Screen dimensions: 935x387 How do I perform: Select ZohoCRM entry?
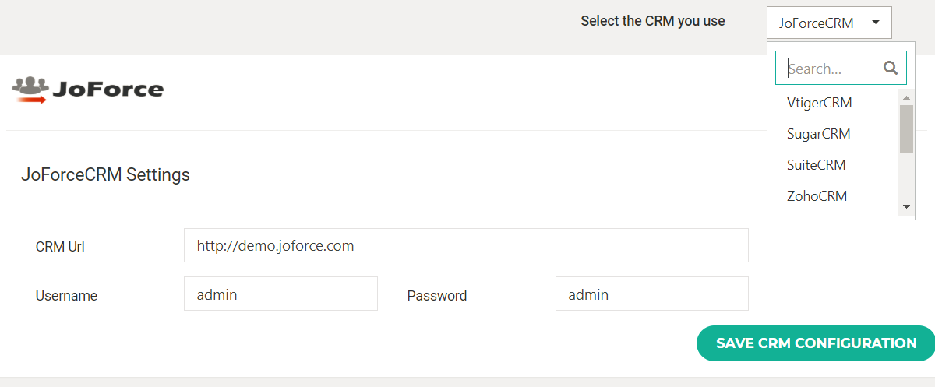click(x=817, y=196)
